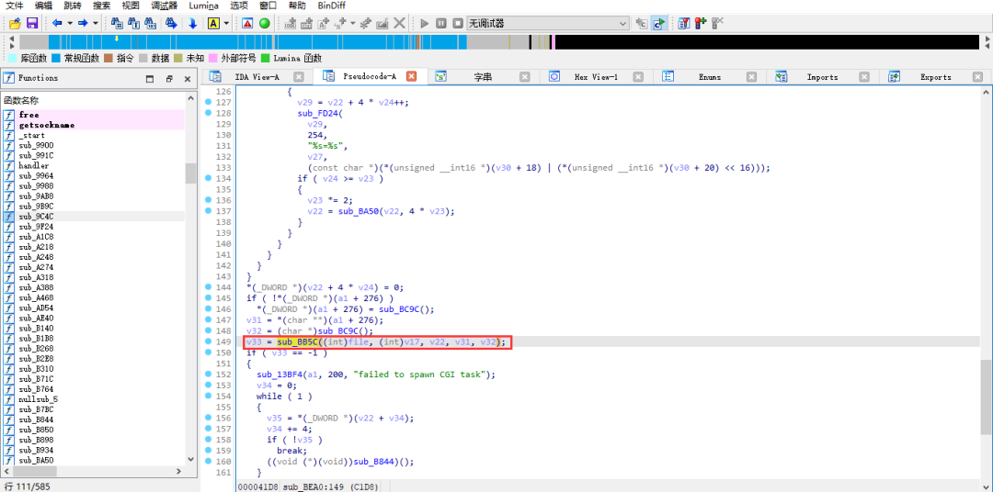993x492 pixels.
Task: Click the add breakpoint icon
Action: [701, 23]
